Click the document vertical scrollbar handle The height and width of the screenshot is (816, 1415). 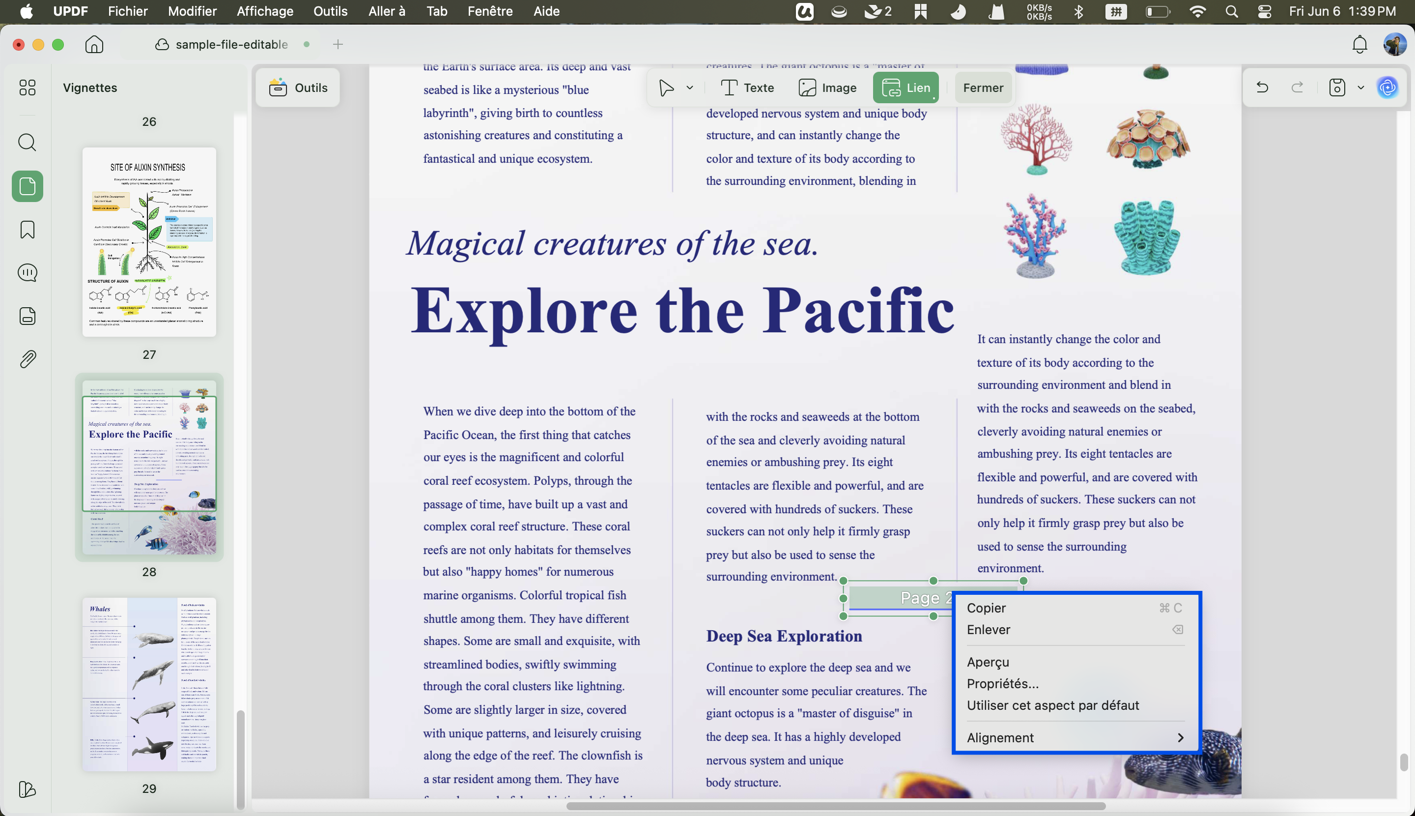pos(1403,763)
